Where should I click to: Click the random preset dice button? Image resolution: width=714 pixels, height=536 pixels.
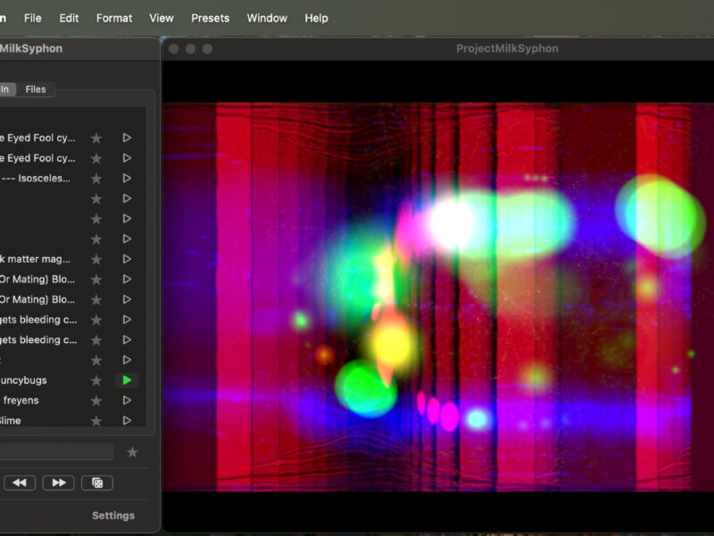click(97, 482)
